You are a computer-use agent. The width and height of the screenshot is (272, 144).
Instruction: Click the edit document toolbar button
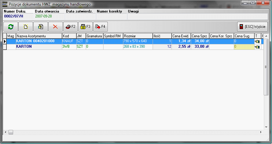(x=41, y=27)
